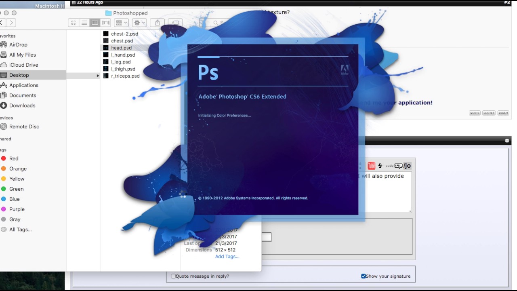Viewport: 517px width, 291px height.
Task: Open the Finder gear action menu
Action: (139, 23)
